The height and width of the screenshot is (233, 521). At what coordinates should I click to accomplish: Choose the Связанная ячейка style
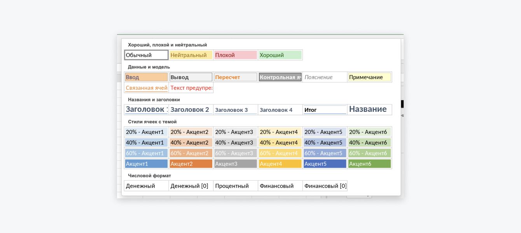click(146, 88)
